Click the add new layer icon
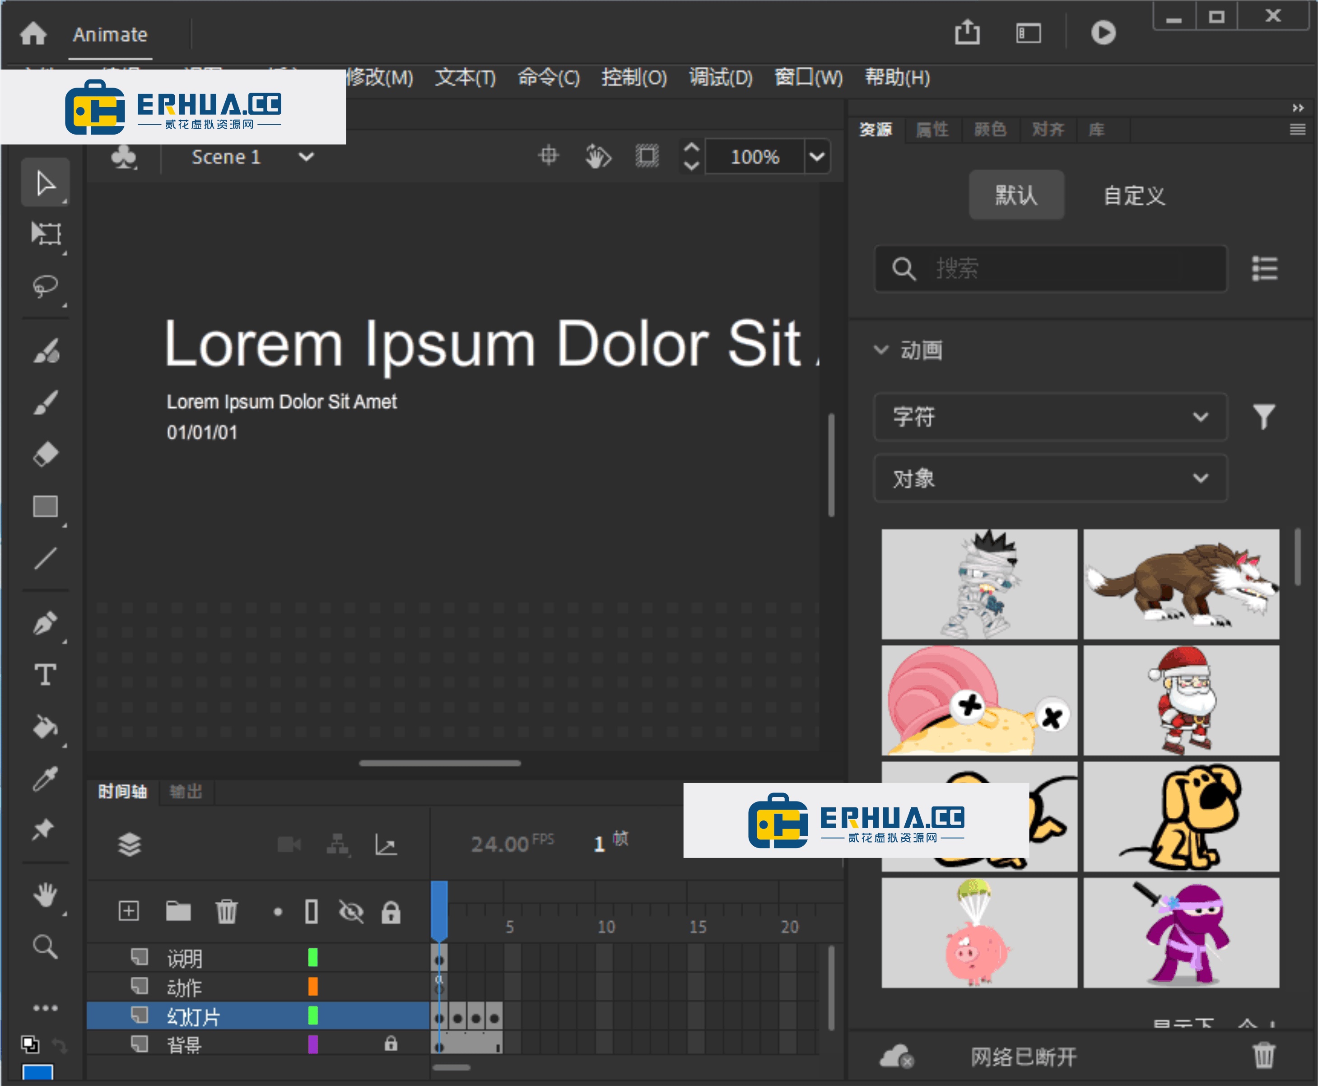This screenshot has height=1086, width=1318. [x=128, y=911]
